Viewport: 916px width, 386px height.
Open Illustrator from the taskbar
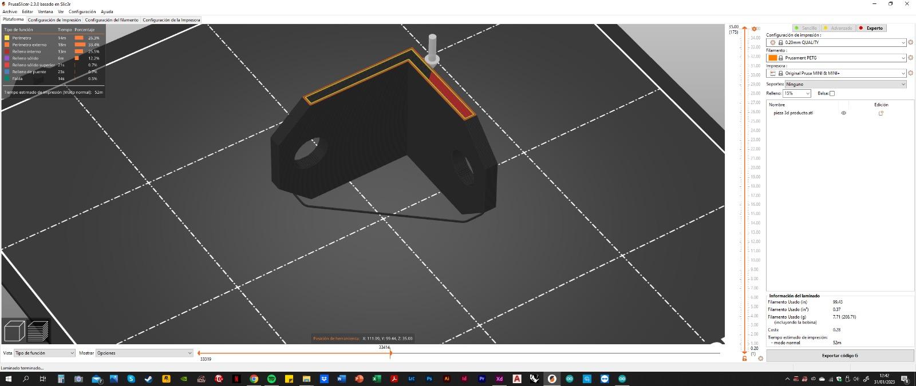447,379
